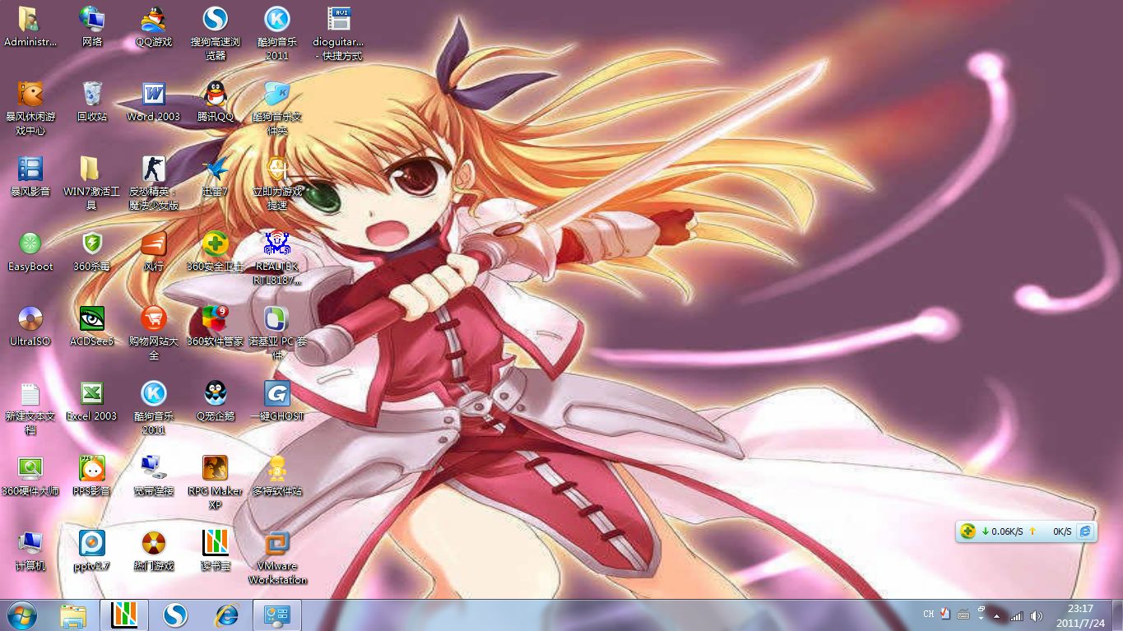Click the 360 icon on the speed widget
1123x631 pixels.
coord(969,531)
